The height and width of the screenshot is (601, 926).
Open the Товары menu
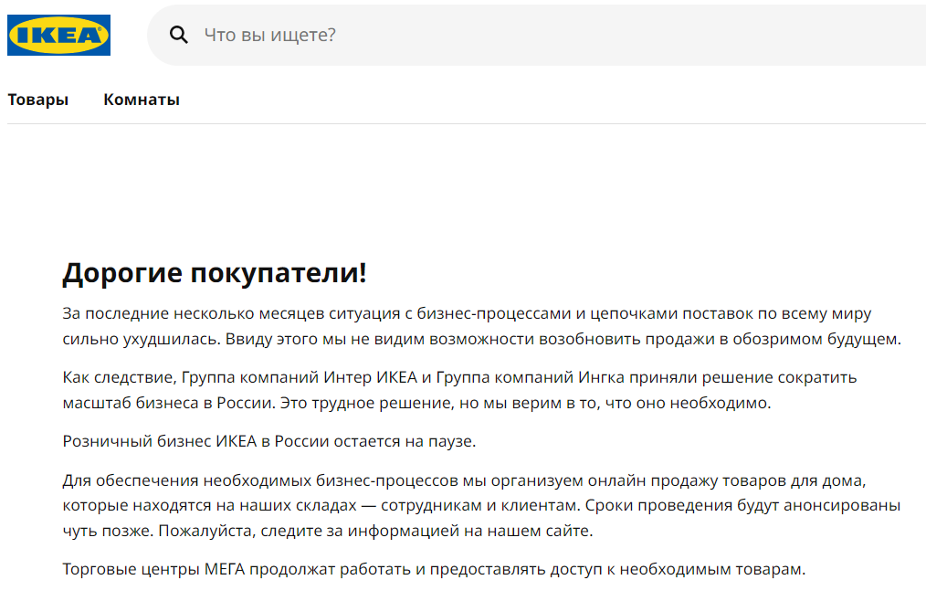(x=37, y=100)
